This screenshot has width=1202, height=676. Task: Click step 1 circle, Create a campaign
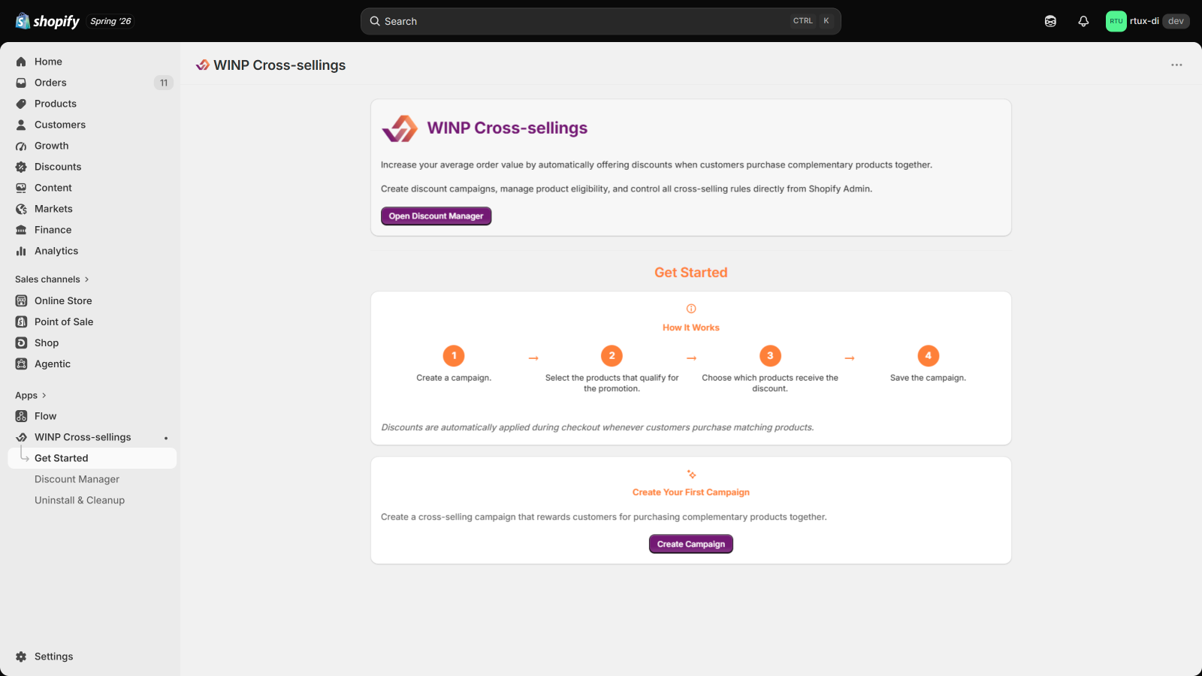[x=454, y=356]
